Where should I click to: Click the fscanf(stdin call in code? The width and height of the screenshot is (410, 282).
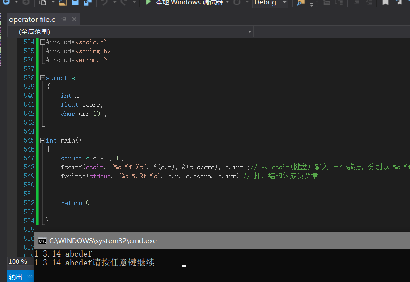[x=155, y=167]
